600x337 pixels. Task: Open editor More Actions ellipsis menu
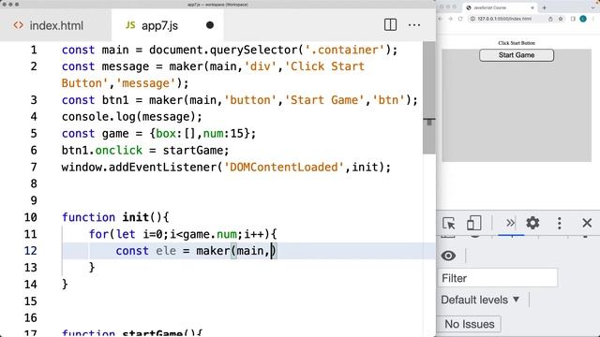point(414,25)
